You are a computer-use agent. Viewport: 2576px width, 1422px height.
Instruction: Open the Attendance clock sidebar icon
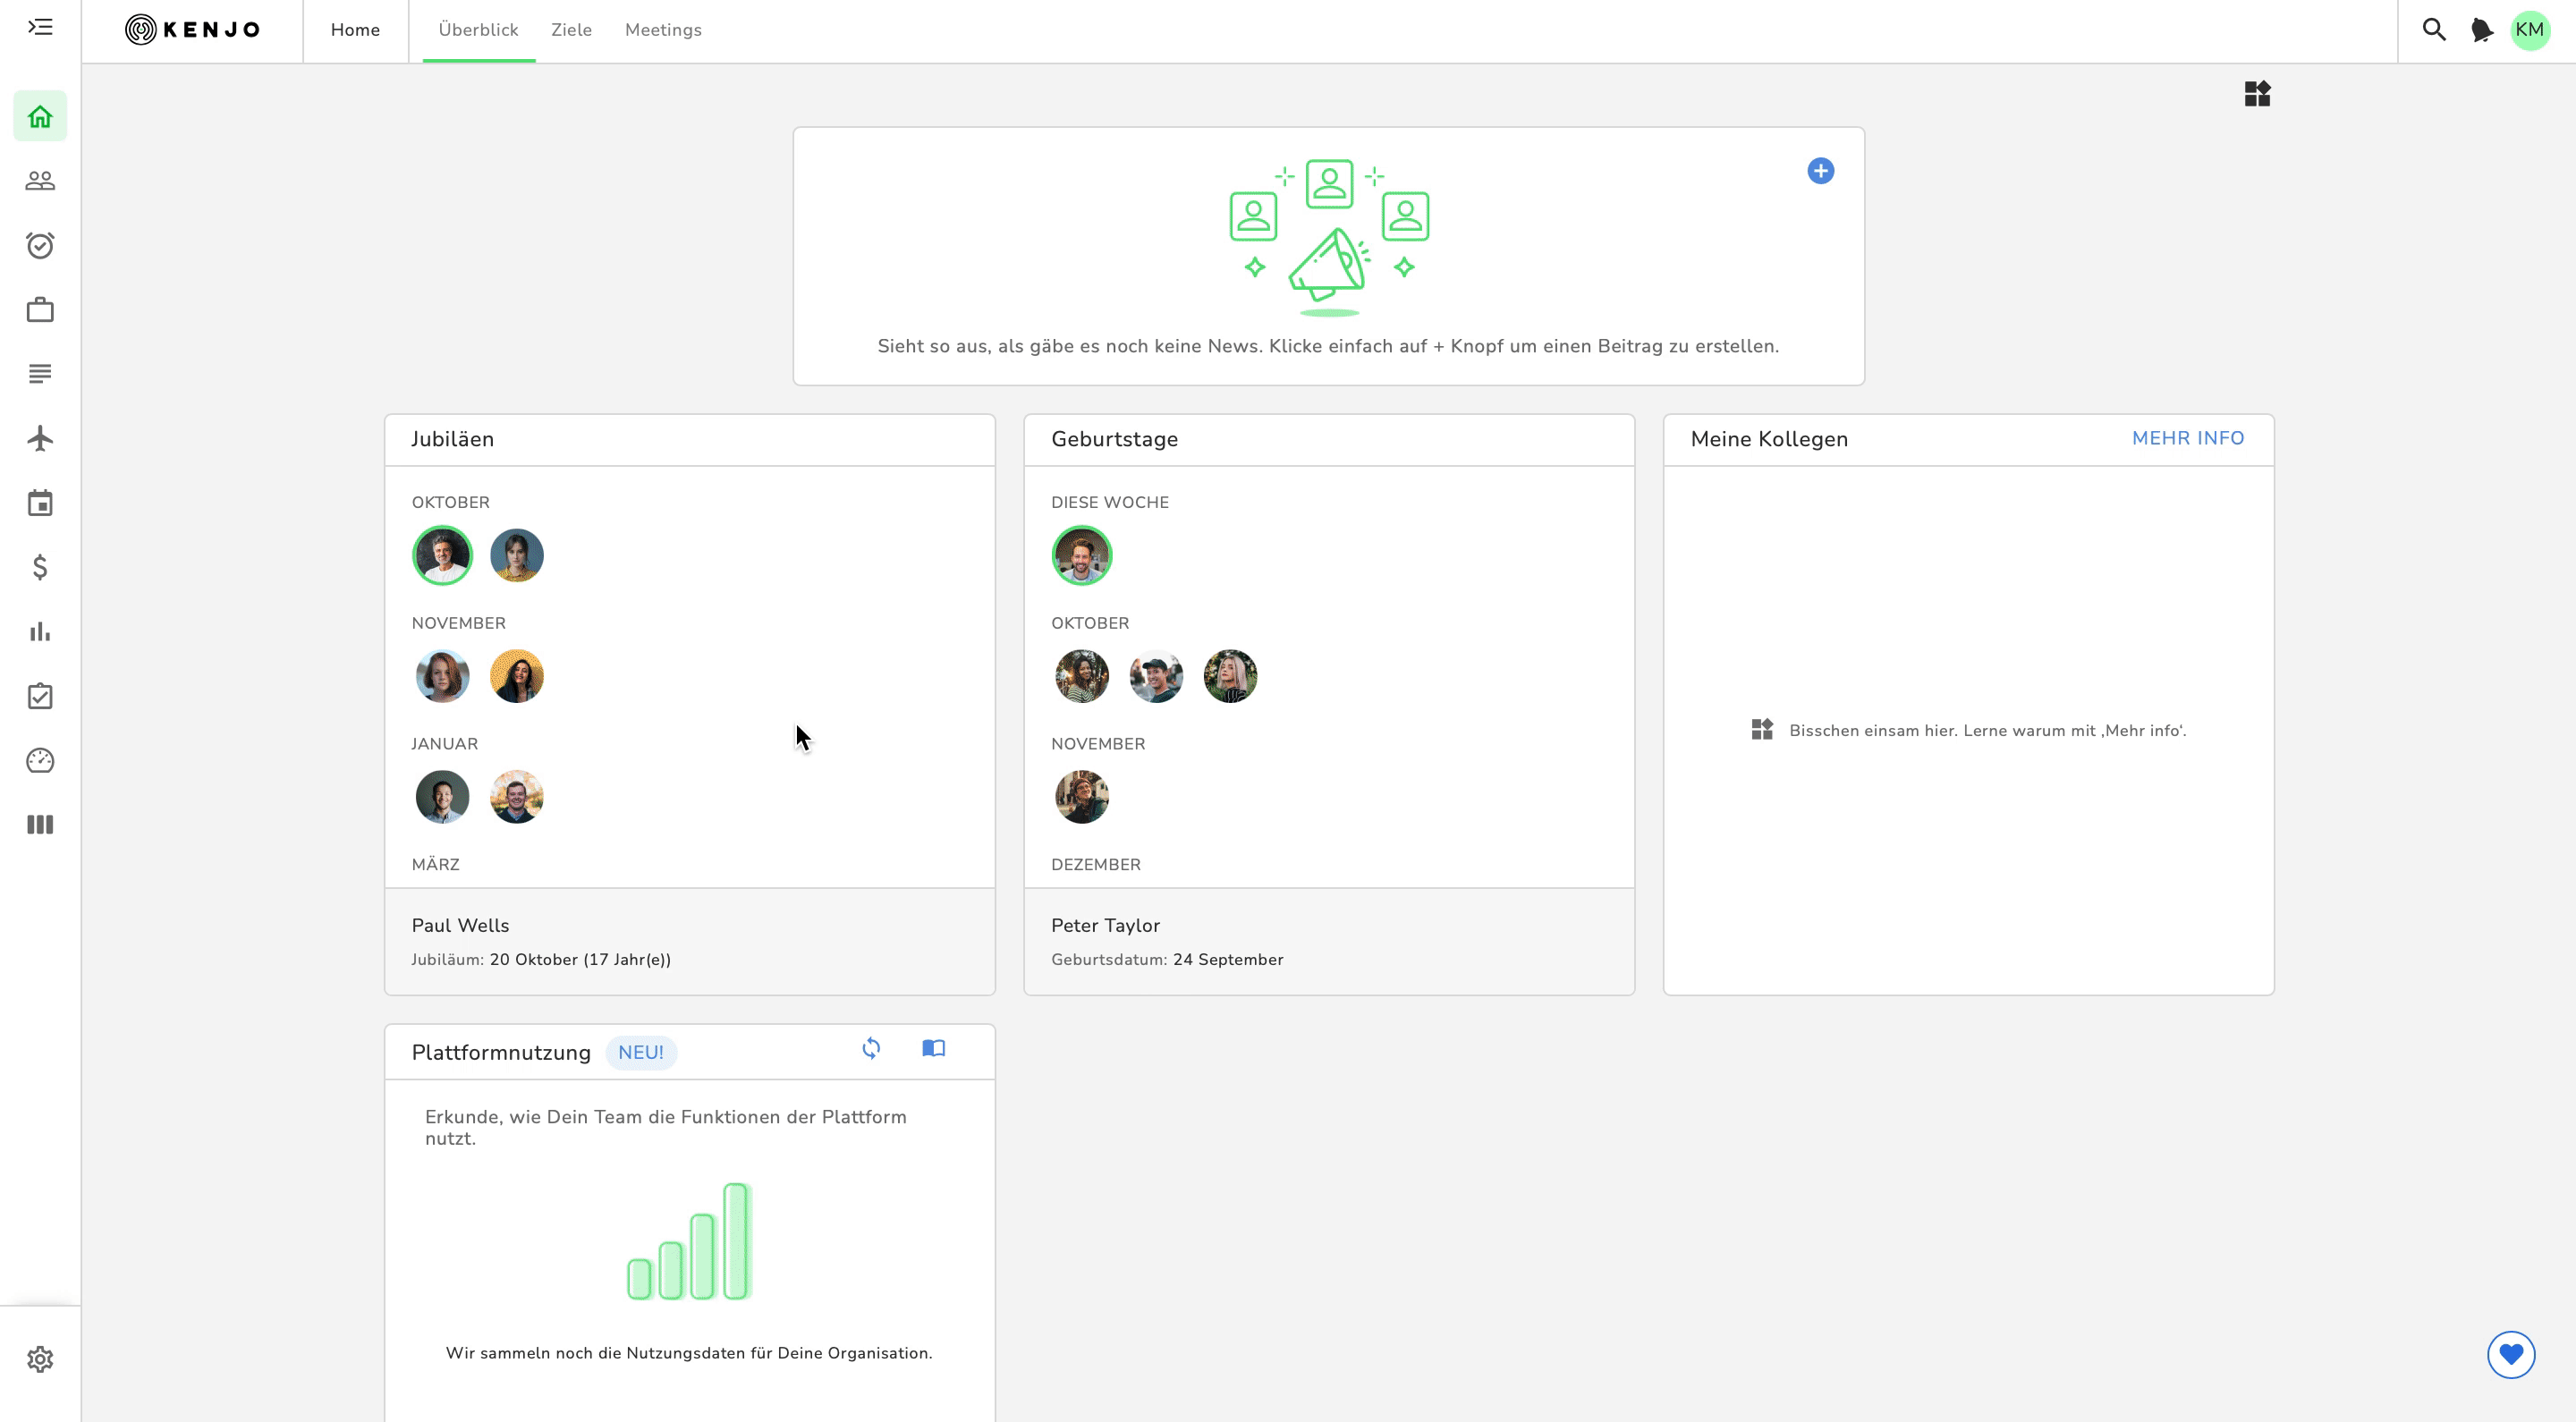[x=40, y=245]
